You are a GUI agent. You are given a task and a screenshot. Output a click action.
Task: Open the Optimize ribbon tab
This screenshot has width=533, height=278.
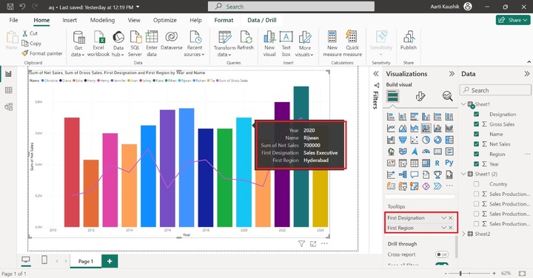pyautogui.click(x=165, y=20)
